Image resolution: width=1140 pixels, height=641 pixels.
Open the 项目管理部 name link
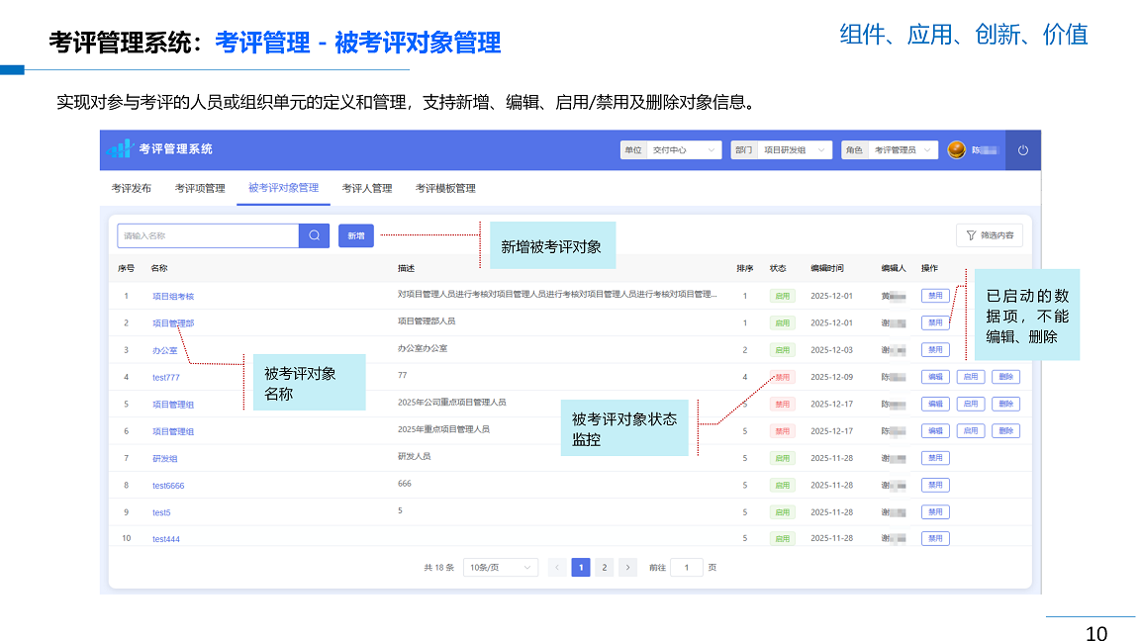[173, 323]
